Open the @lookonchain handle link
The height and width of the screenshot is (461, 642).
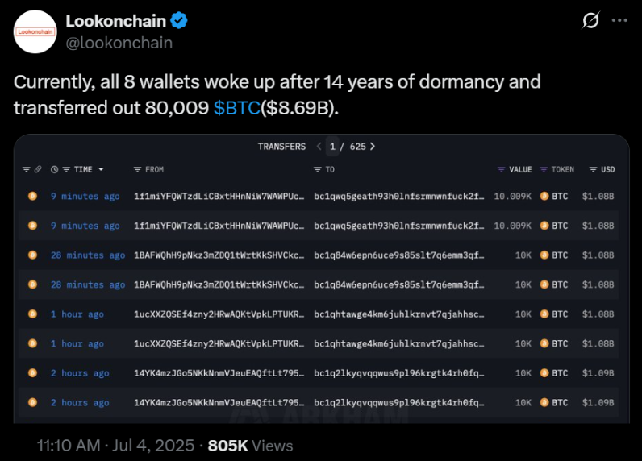pyautogui.click(x=119, y=43)
